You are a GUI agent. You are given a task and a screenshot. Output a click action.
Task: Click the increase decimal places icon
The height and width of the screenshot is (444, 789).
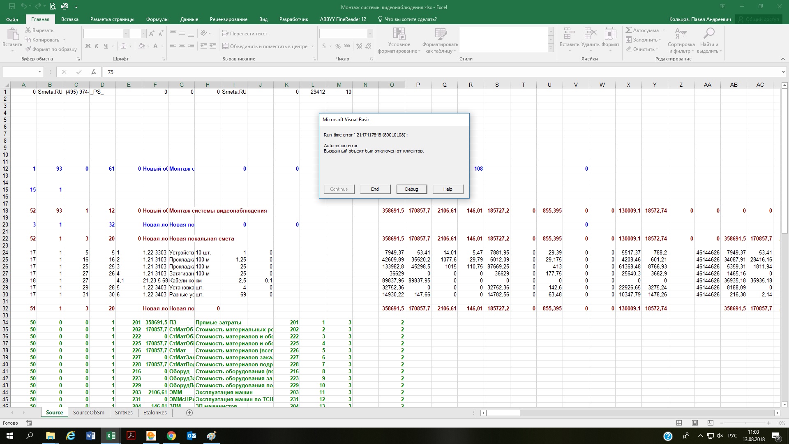click(x=360, y=46)
